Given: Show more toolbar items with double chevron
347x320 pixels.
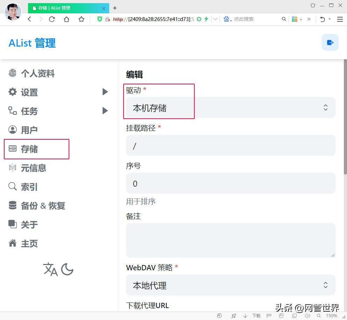Looking at the screenshot, I should 309,19.
